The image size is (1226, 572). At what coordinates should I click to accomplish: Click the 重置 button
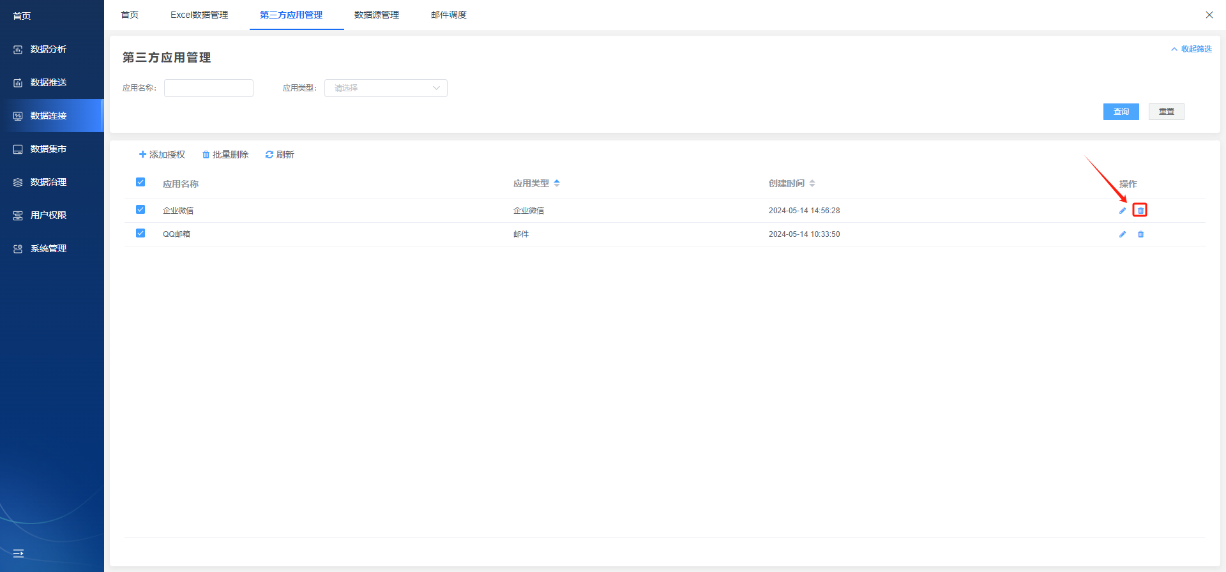pyautogui.click(x=1167, y=112)
